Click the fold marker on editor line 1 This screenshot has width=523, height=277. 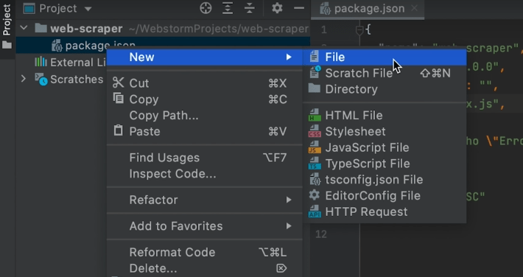(359, 30)
